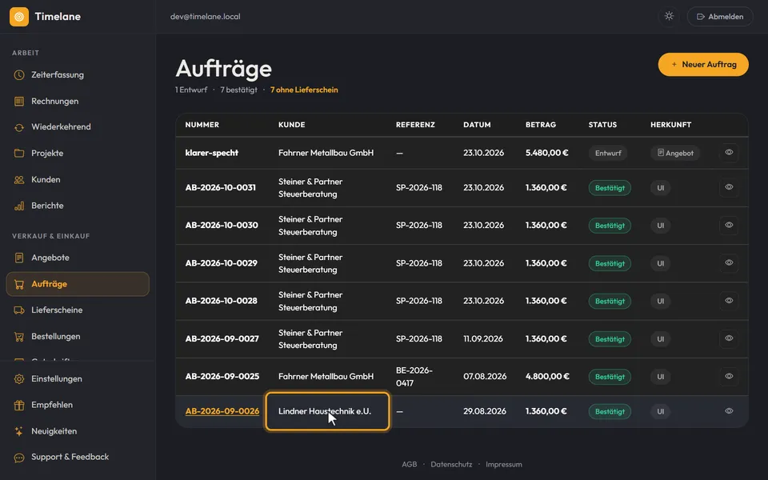Click the Kunden people icon
This screenshot has width=768, height=480.
click(x=19, y=180)
